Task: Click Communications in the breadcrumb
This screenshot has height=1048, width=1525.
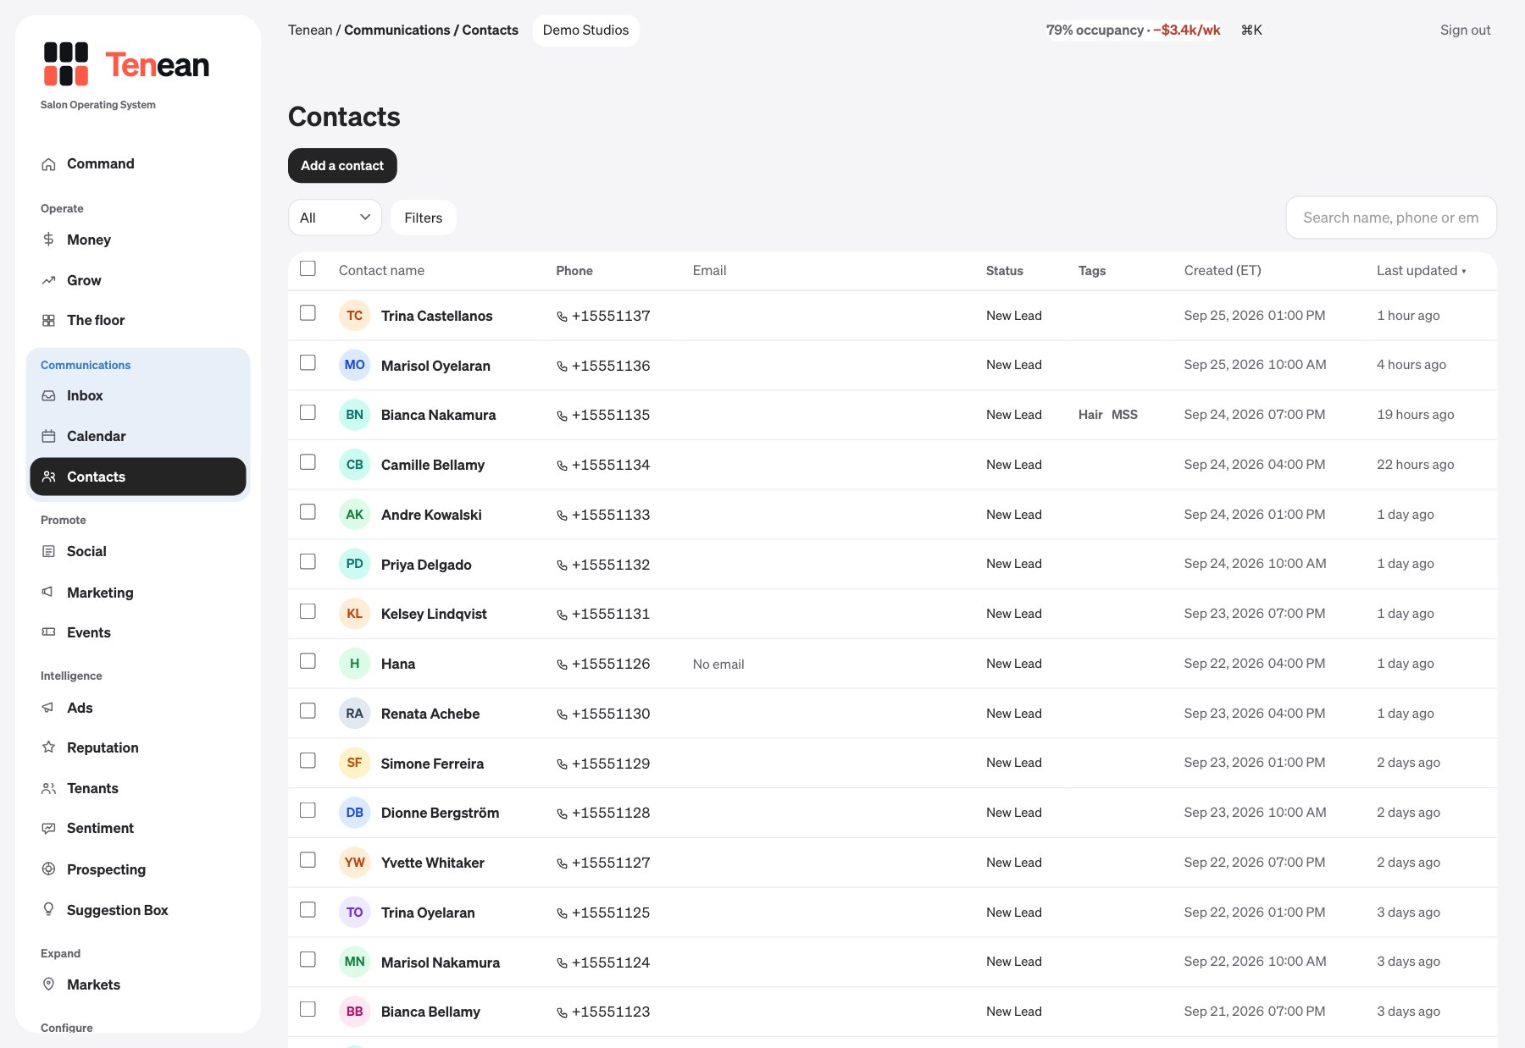Action: pyautogui.click(x=396, y=30)
